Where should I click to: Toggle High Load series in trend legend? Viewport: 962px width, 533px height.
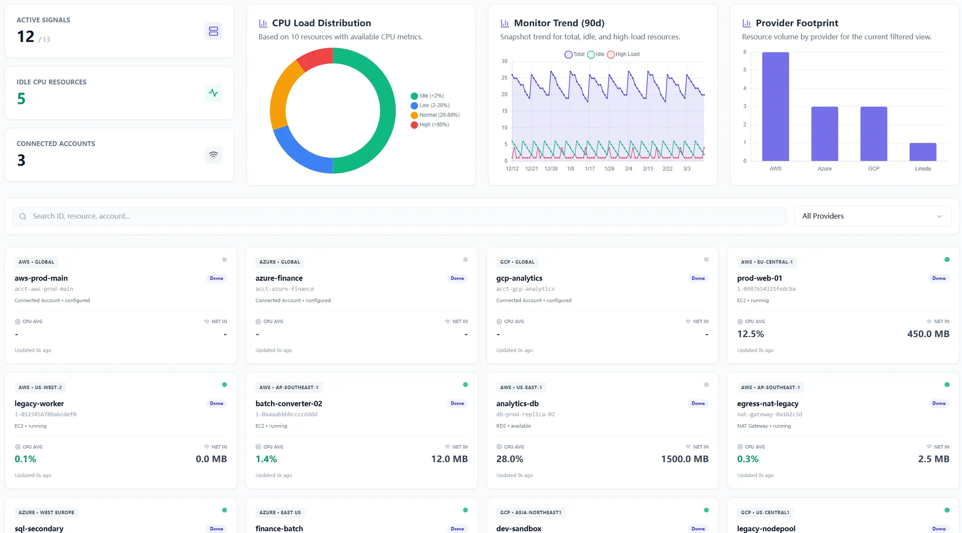(623, 54)
